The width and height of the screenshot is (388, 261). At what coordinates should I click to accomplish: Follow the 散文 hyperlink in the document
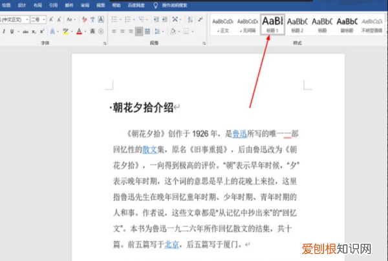(149, 150)
